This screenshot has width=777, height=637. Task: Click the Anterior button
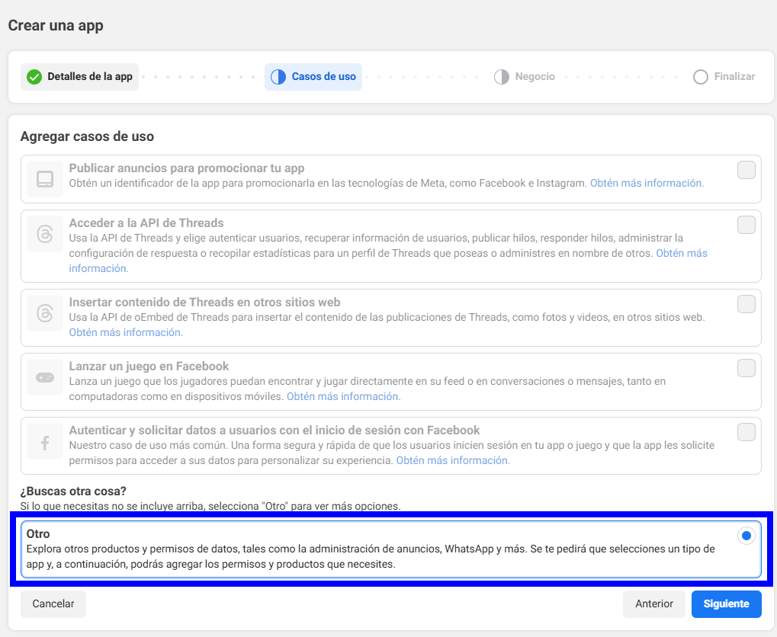coord(654,603)
